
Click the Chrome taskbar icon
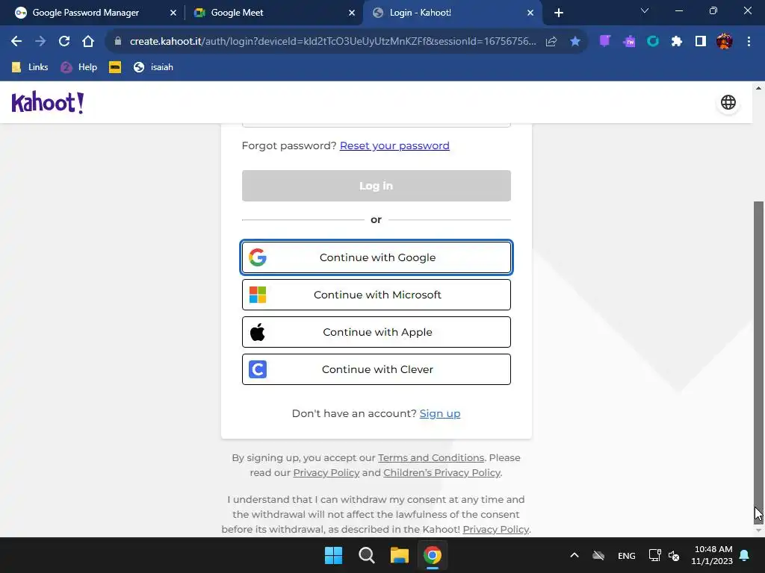433,555
